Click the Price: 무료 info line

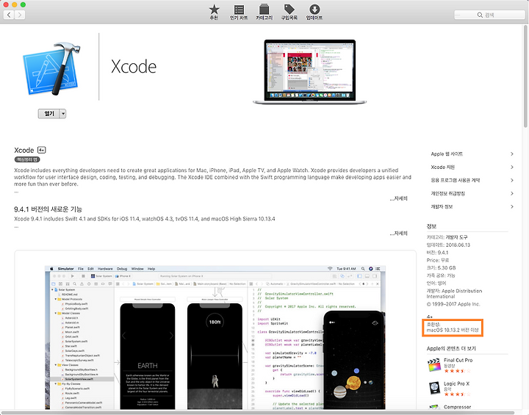438,260
